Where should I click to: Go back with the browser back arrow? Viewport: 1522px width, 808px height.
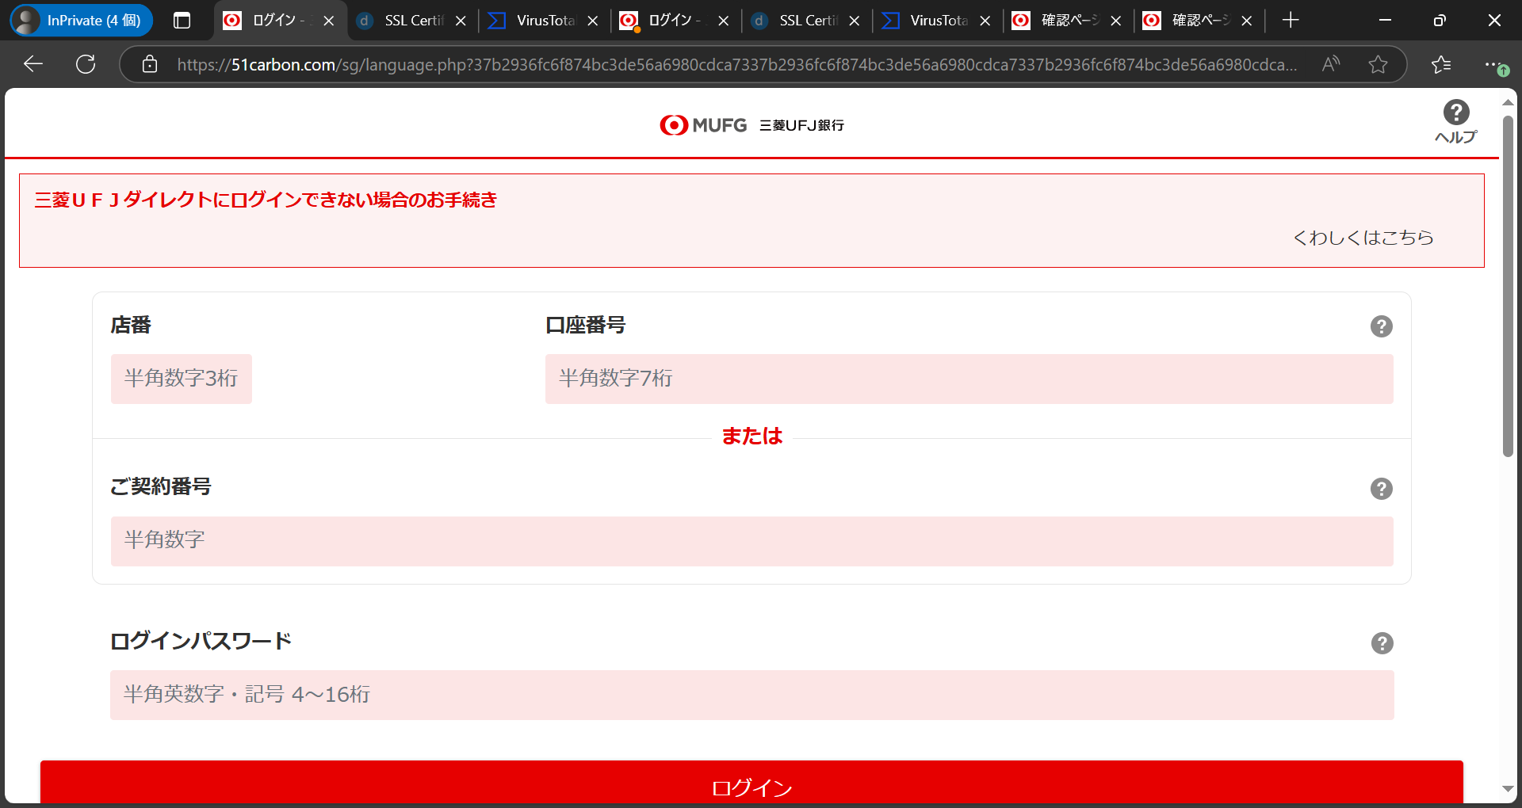(33, 64)
